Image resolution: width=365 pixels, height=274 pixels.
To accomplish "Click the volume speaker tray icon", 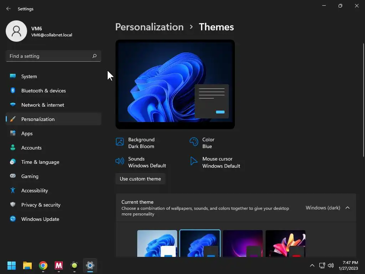I will [331, 265].
